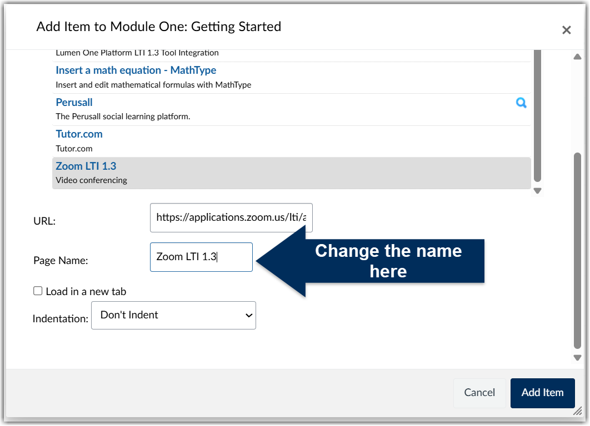Click 'Video conferencing' description text
This screenshot has width=590, height=426.
tap(92, 180)
